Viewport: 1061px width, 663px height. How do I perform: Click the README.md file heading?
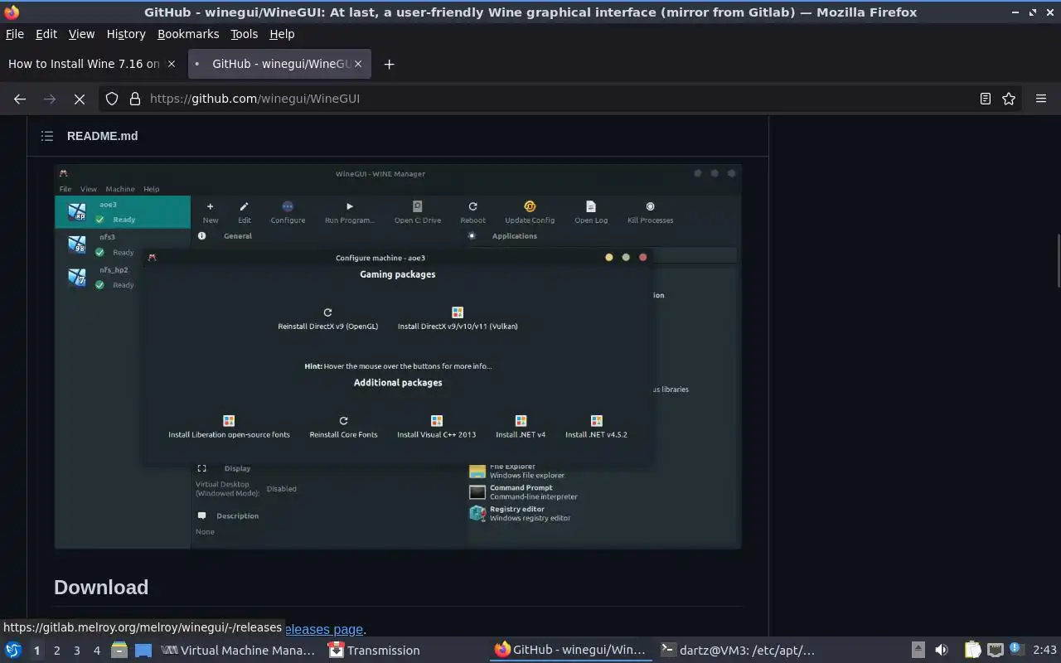(x=102, y=136)
